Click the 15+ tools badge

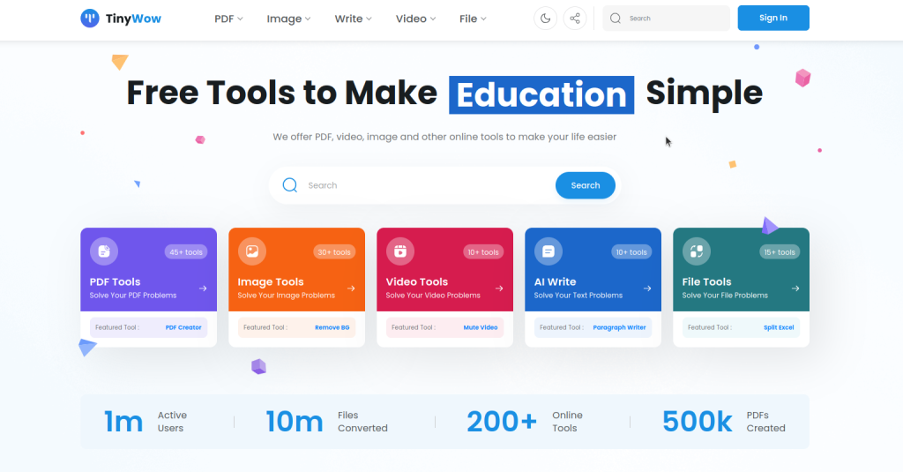(780, 251)
